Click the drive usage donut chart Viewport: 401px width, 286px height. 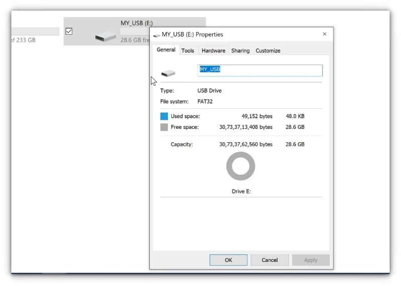pos(241,166)
